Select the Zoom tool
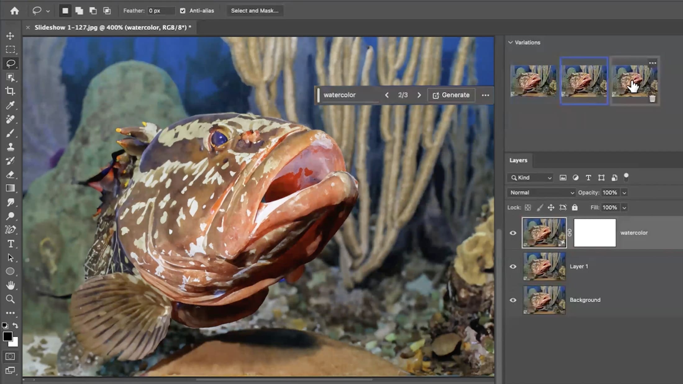This screenshot has width=683, height=384. [x=10, y=299]
